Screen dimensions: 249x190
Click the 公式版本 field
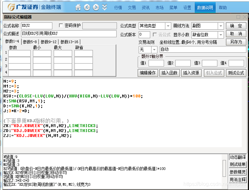pos(144,35)
